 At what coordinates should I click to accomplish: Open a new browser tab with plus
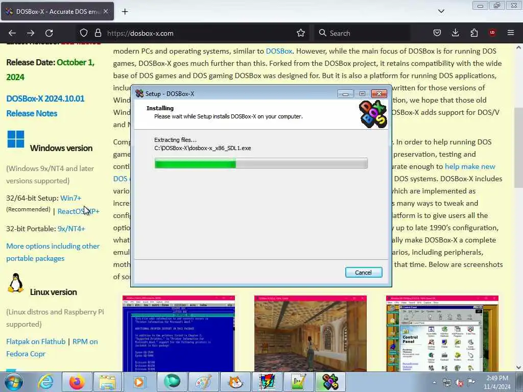pyautogui.click(x=125, y=12)
